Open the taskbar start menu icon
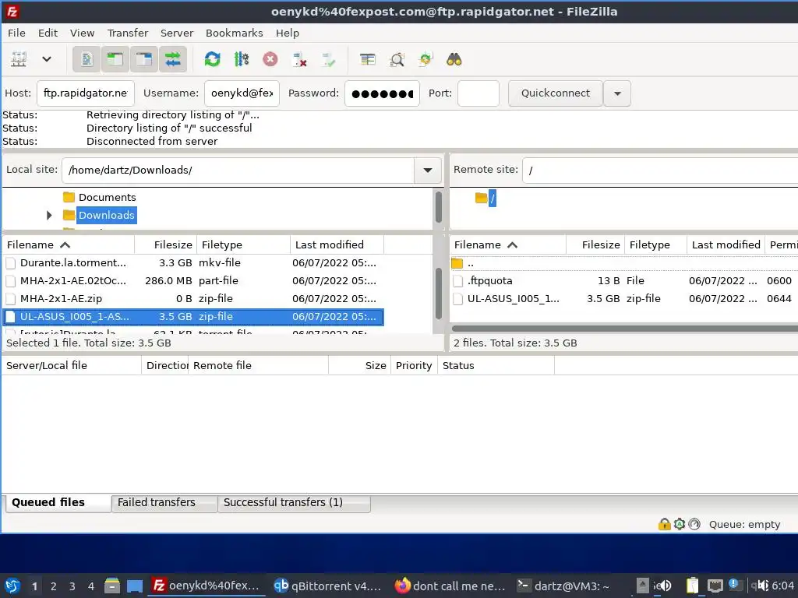Image resolution: width=798 pixels, height=598 pixels. pyautogui.click(x=12, y=586)
